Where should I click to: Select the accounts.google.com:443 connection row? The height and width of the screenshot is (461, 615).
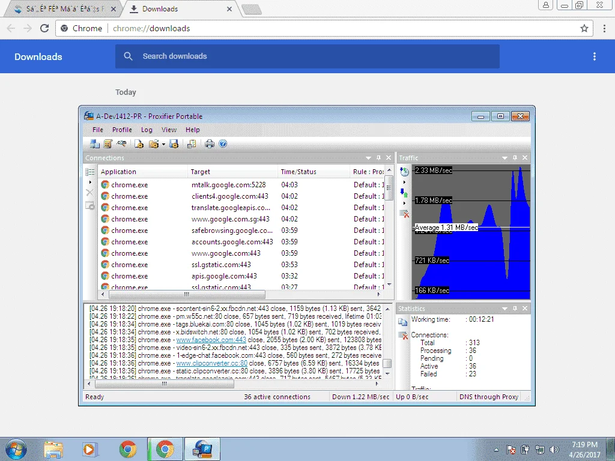coord(241,242)
